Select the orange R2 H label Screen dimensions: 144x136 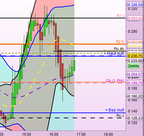coord(120,42)
